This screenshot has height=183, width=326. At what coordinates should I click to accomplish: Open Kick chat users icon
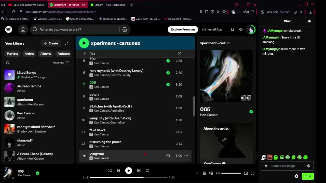click(x=309, y=21)
